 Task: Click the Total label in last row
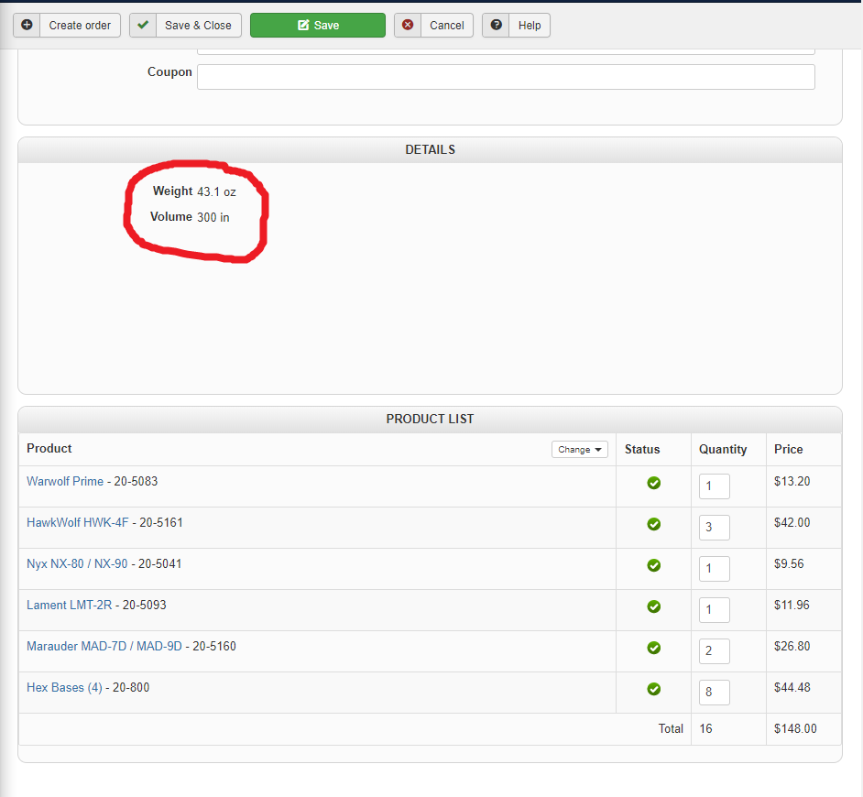point(671,728)
